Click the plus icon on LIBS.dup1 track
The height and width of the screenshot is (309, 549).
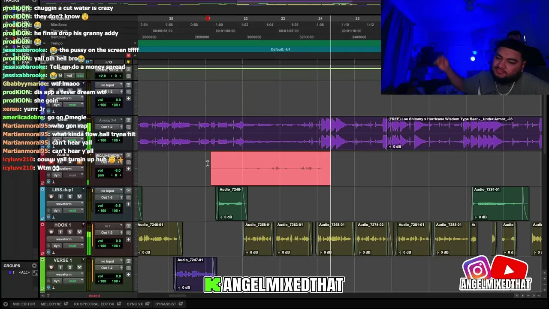tap(128, 204)
